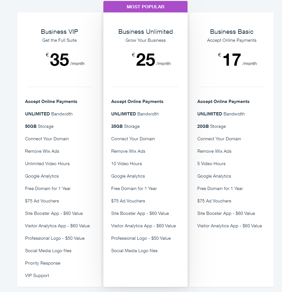Image resolution: width=282 pixels, height=292 pixels.
Task: Click VIP Support feature in Business VIP
Action: [37, 276]
